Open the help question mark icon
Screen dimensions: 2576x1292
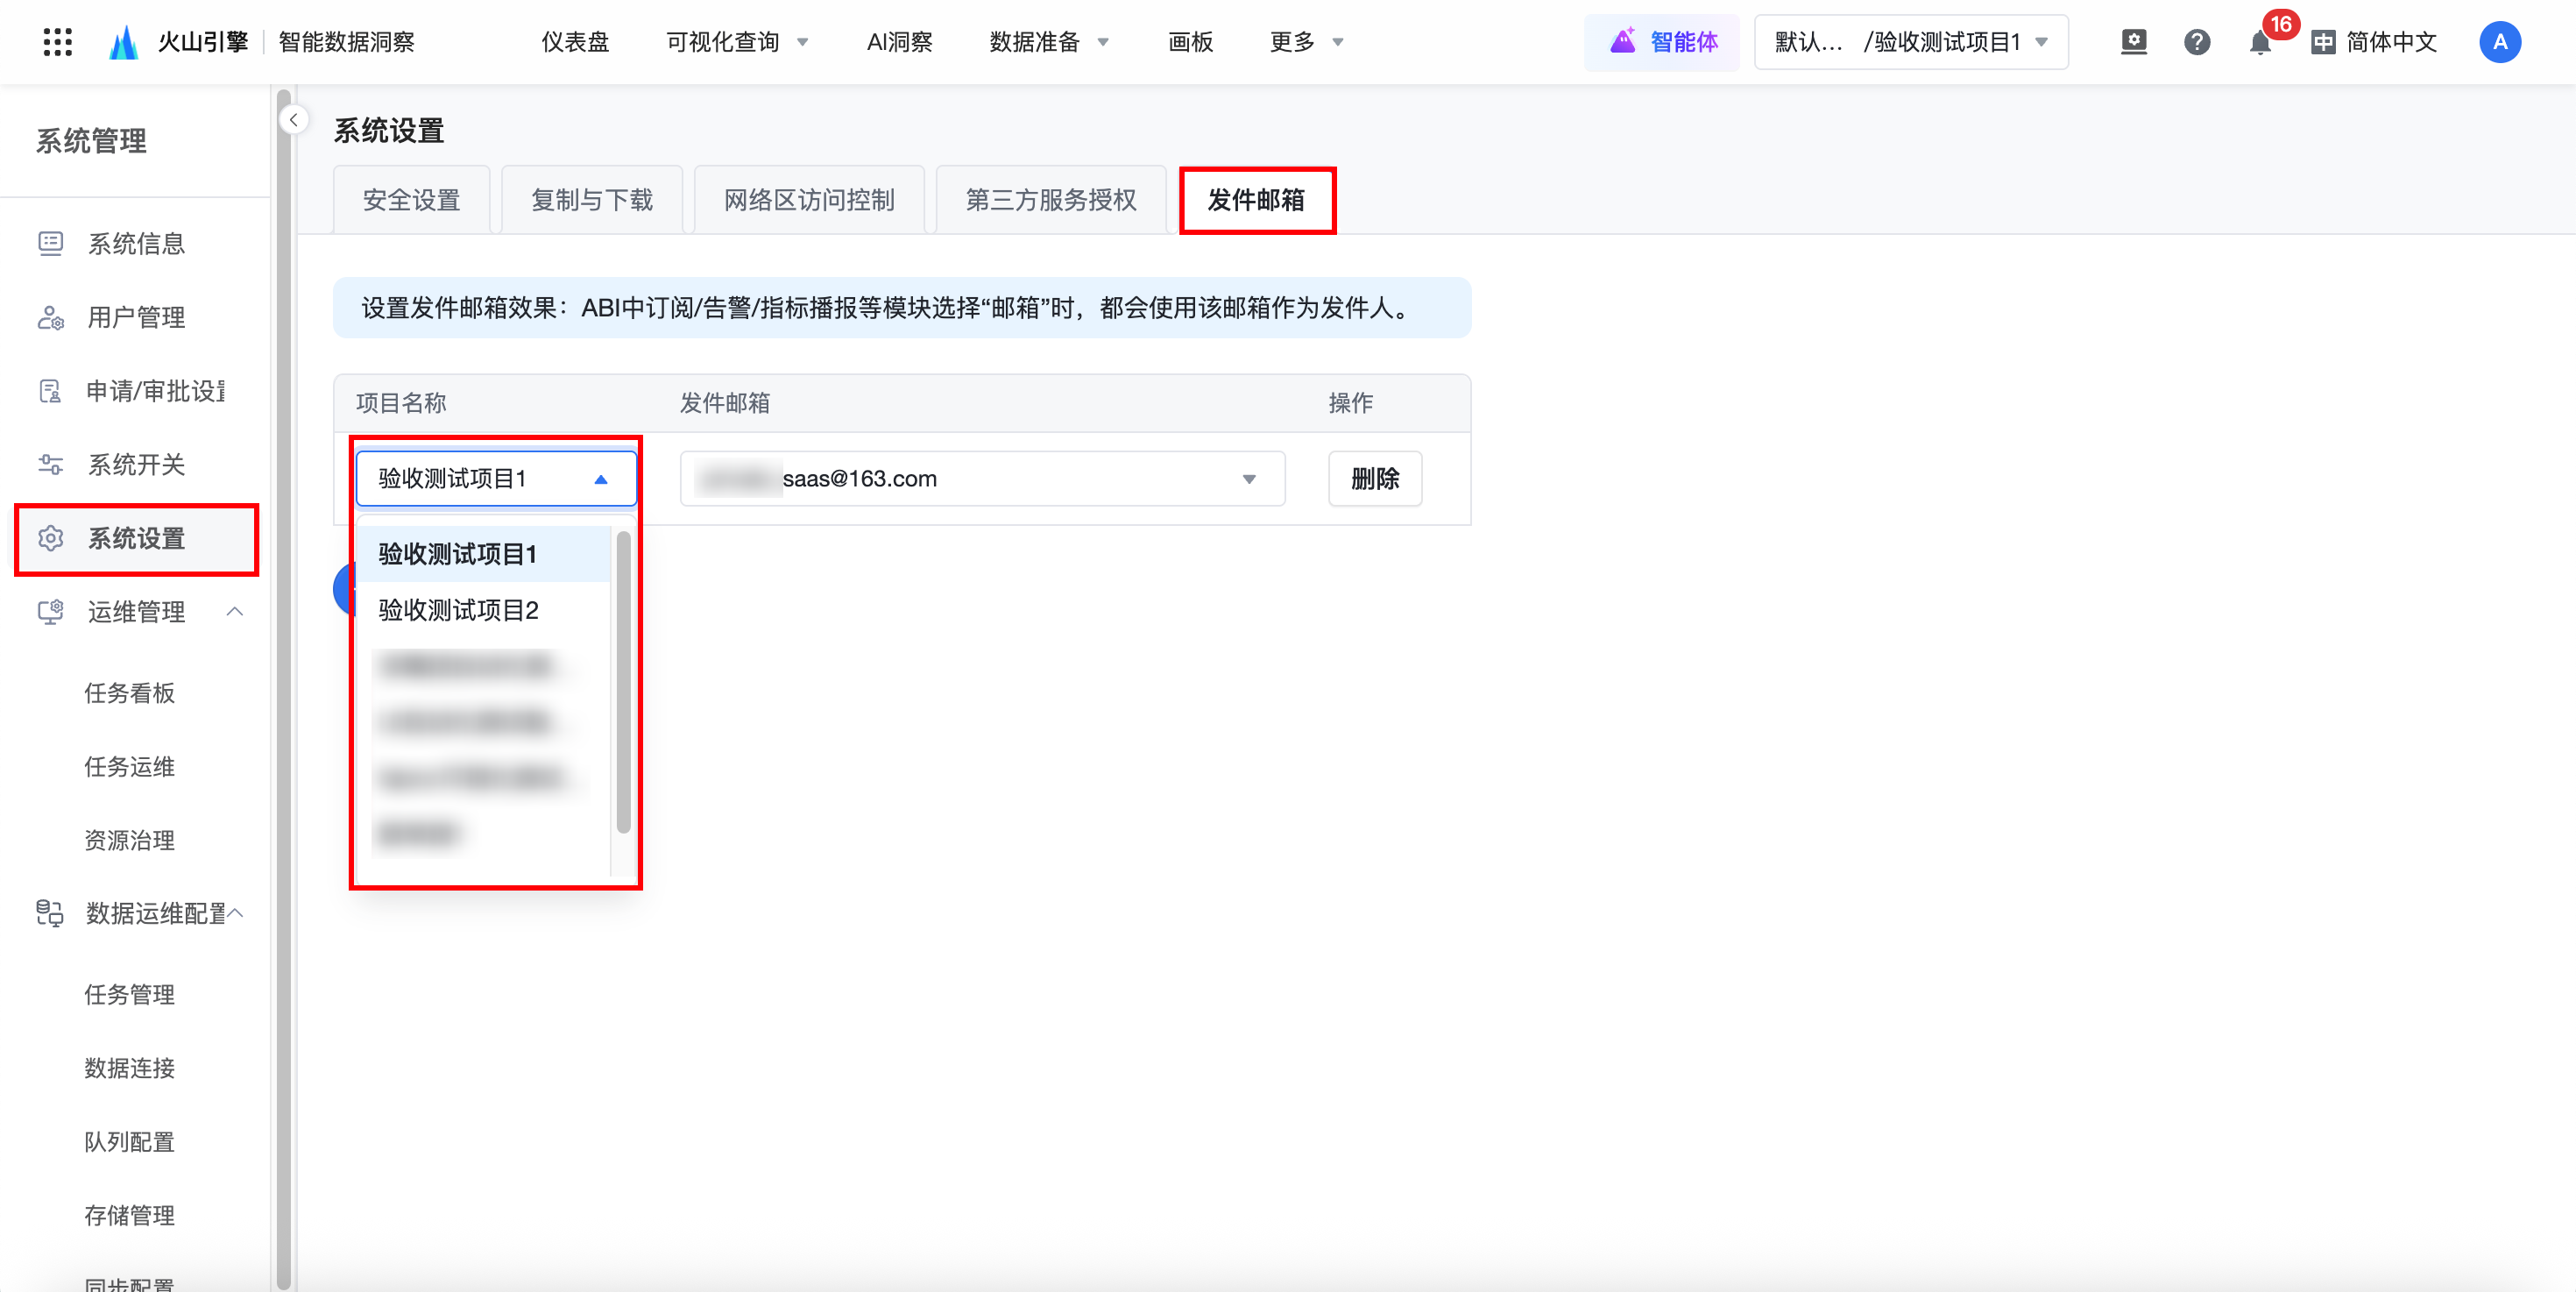click(2196, 42)
